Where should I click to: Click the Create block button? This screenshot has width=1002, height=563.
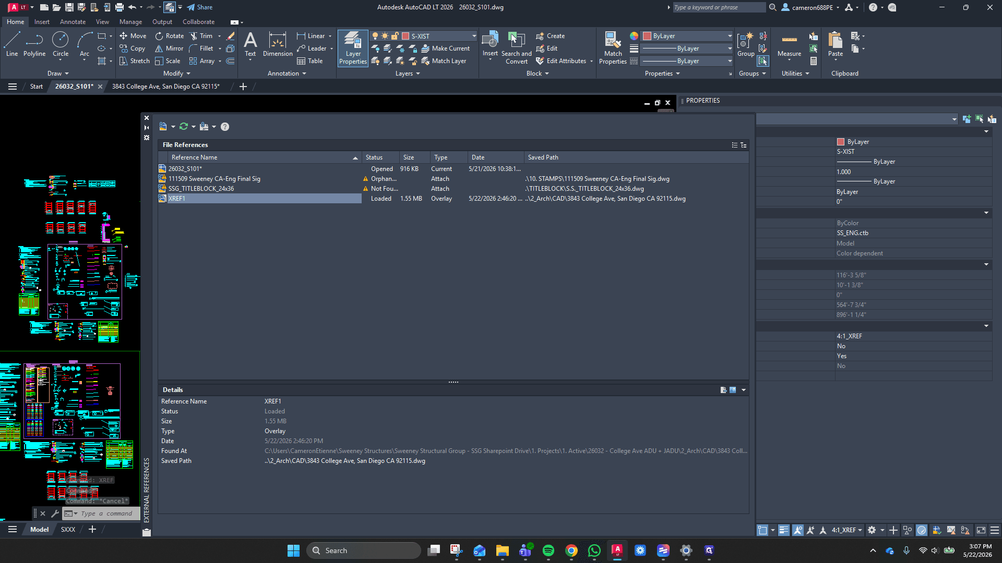550,36
